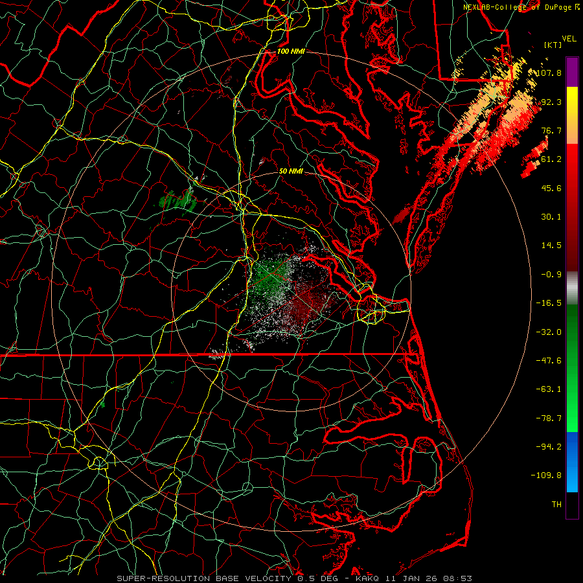Select the 45.6 legend value
This screenshot has height=583, width=583.
point(551,188)
